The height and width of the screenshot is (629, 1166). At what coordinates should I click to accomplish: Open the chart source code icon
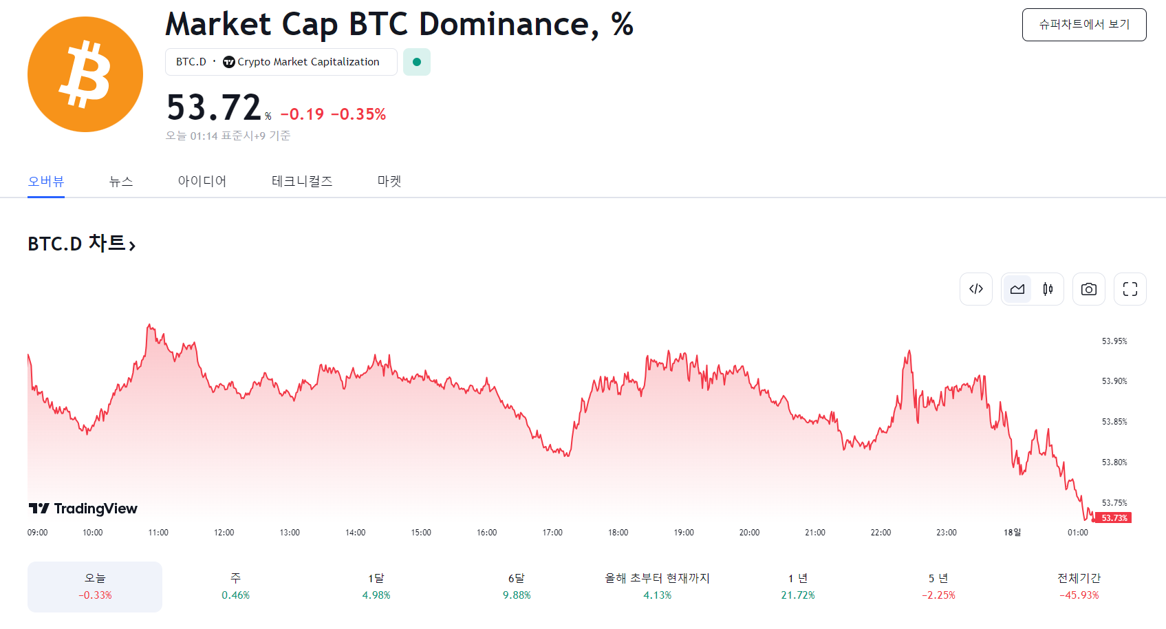tap(976, 289)
